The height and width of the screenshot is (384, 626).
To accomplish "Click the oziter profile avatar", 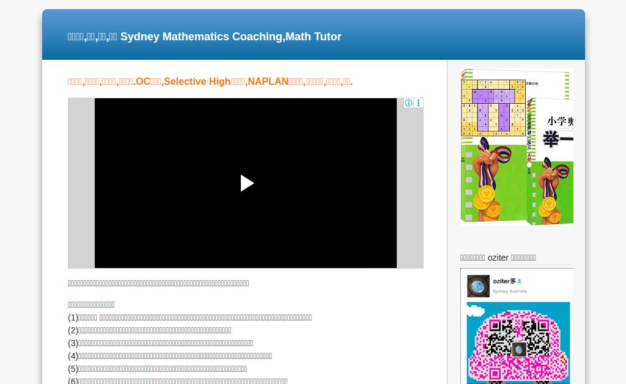I will pyautogui.click(x=478, y=286).
